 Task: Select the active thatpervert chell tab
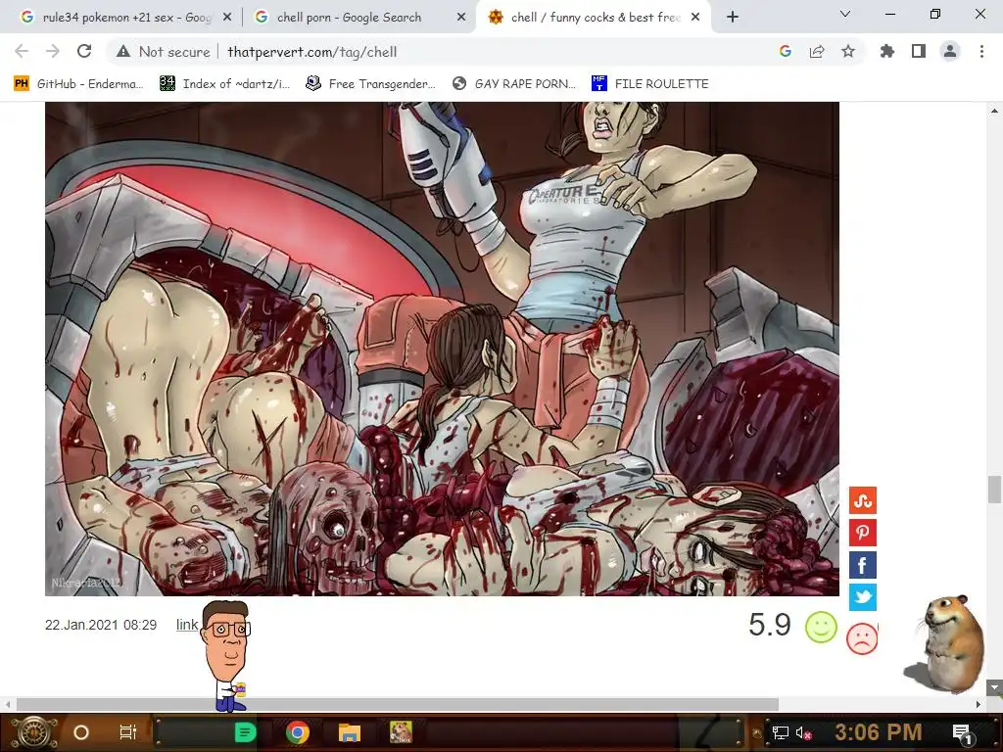click(x=593, y=18)
